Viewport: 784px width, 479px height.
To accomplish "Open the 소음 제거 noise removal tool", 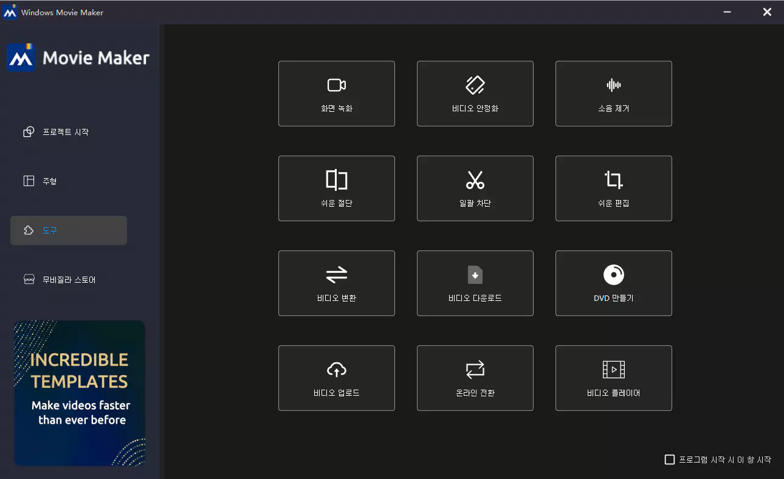I will pos(614,94).
